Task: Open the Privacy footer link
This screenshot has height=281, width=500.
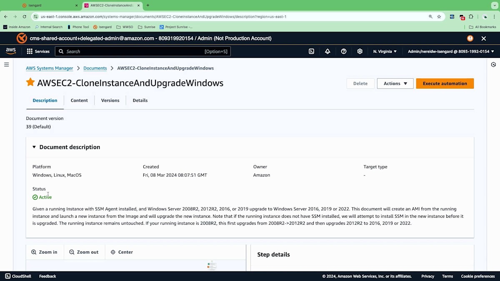Action: [x=427, y=276]
